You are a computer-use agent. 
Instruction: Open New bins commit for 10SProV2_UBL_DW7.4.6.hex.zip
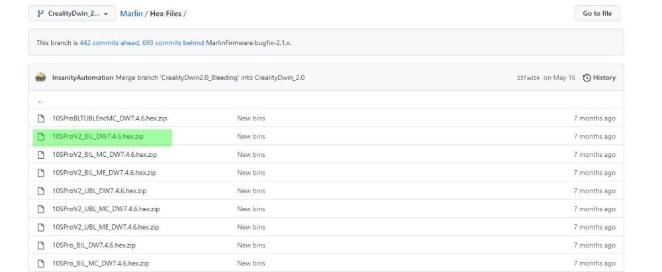(x=251, y=191)
